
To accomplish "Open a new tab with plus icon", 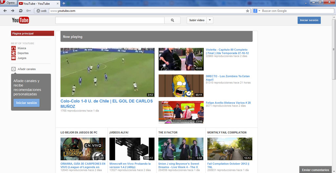I will 64,3.
